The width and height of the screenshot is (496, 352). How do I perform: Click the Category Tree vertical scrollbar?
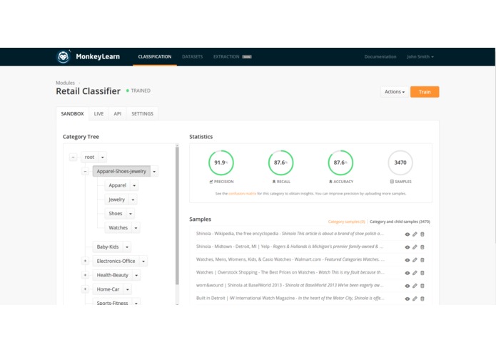coord(177,214)
